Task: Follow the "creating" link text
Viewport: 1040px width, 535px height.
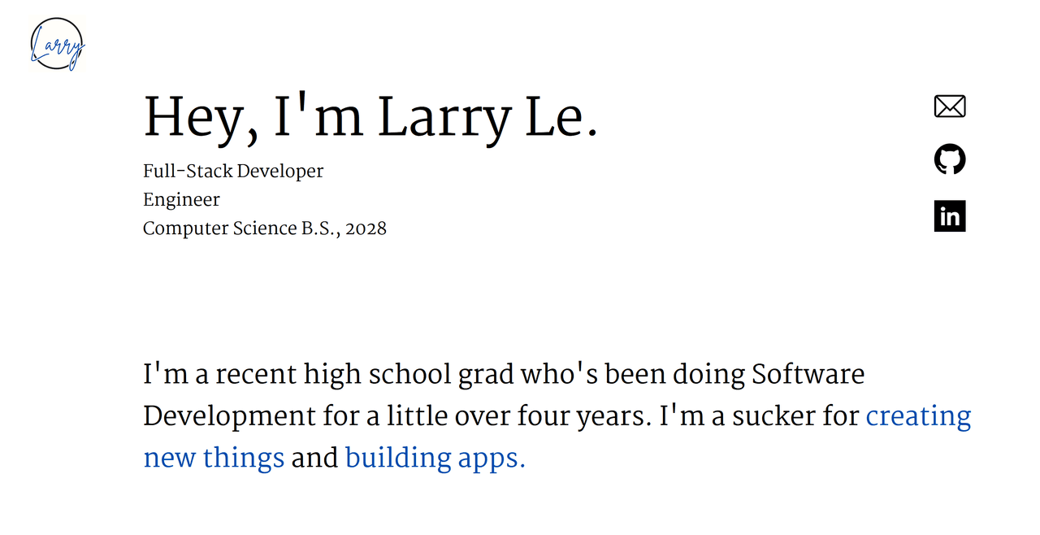Action: coord(918,416)
